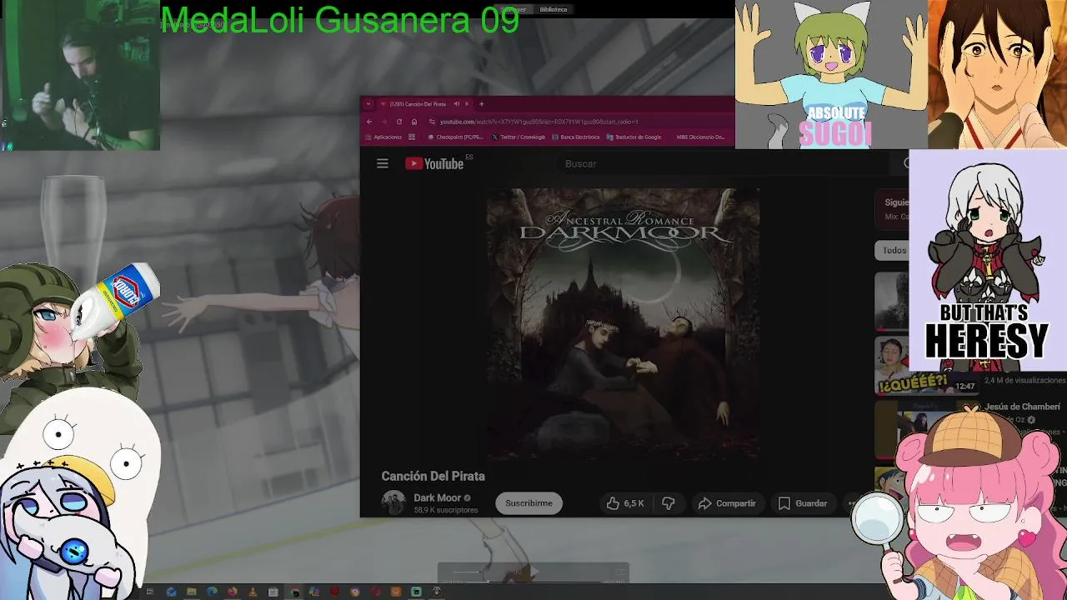Open the Dark Moor channel avatar
Screen dimensions: 1067x600
[393, 502]
